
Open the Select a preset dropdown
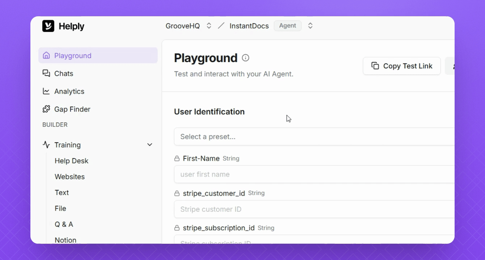point(314,136)
